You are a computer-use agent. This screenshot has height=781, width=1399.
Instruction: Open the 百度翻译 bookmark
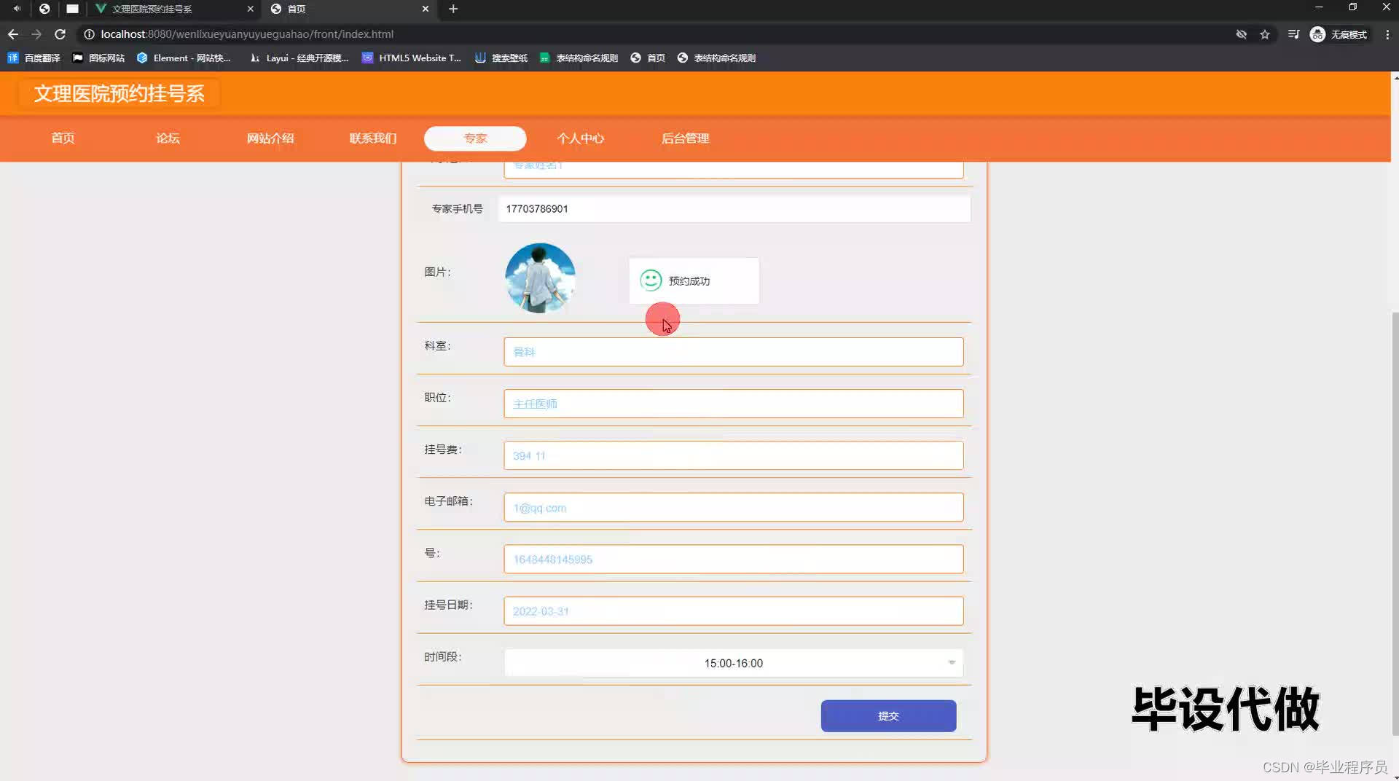pyautogui.click(x=34, y=58)
